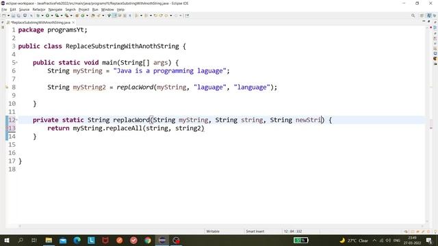Click the error marker on line 13

coord(8,128)
